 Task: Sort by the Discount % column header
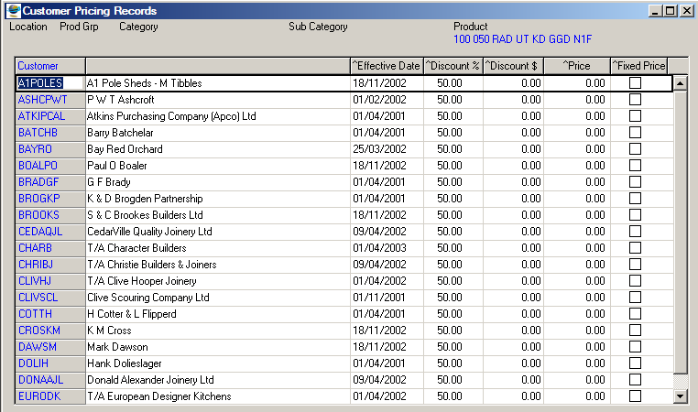pos(453,66)
